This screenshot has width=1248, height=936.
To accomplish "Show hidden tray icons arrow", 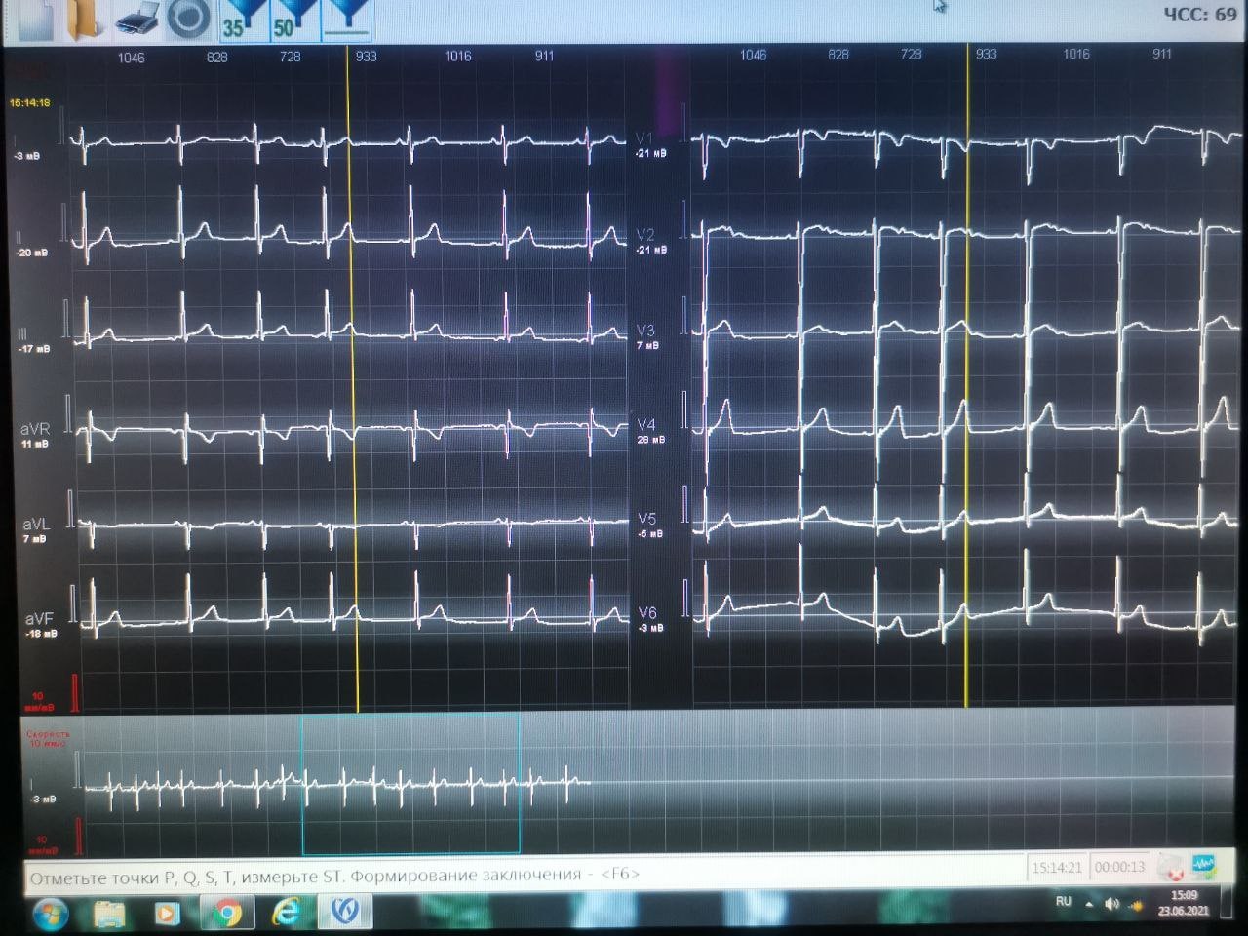I will pos(1089,904).
